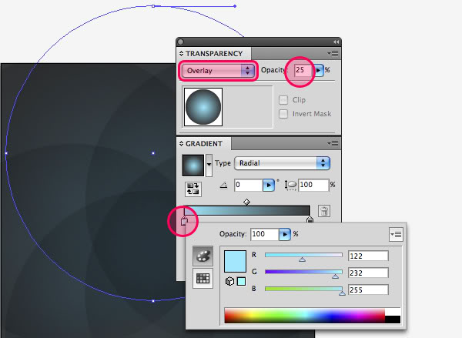The image size is (462, 338).
Task: Open the gradient Type dropdown showing Radial
Action: (283, 163)
